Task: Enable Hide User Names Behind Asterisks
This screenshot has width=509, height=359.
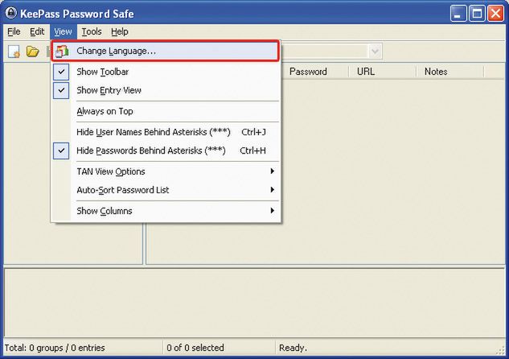Action: click(x=142, y=131)
